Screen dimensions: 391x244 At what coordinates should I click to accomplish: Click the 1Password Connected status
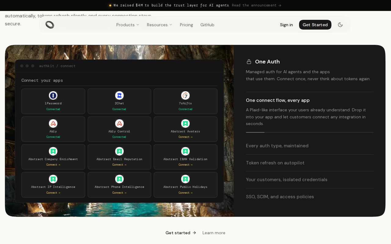53,109
